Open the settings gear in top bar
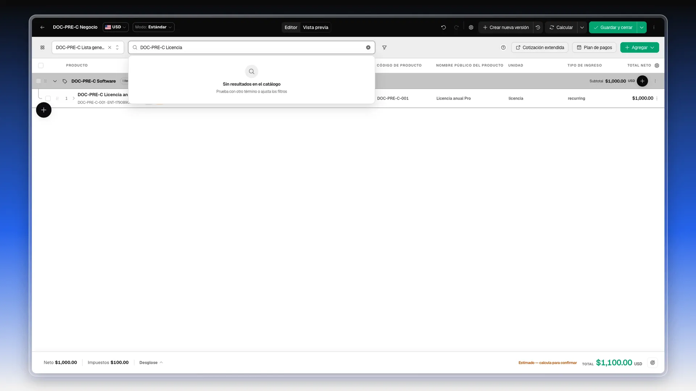 tap(471, 27)
